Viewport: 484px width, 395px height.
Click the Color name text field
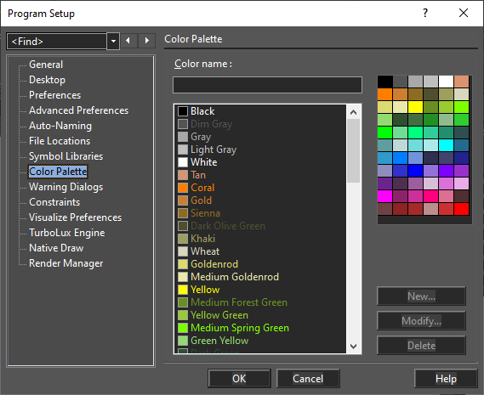[x=267, y=85]
